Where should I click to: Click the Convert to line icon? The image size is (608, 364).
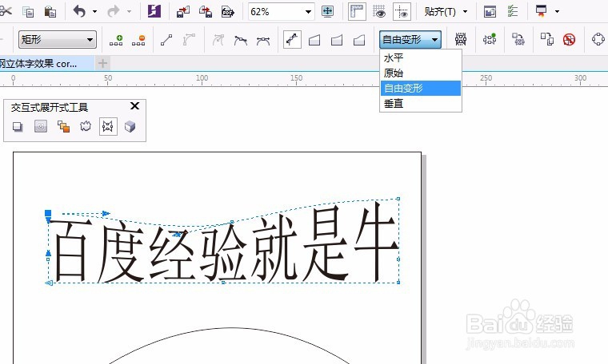pyautogui.click(x=166, y=40)
